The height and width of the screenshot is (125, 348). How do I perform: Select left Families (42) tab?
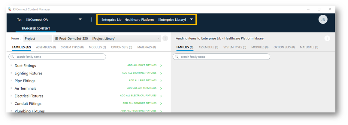point(22,47)
